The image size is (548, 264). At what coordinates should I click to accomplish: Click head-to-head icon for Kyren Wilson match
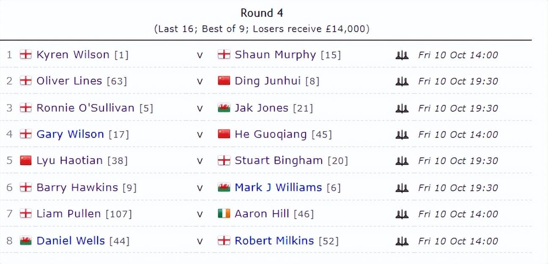(x=402, y=55)
